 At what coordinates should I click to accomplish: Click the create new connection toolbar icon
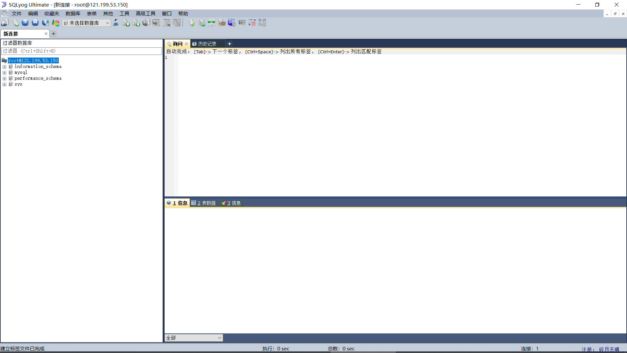pos(5,23)
